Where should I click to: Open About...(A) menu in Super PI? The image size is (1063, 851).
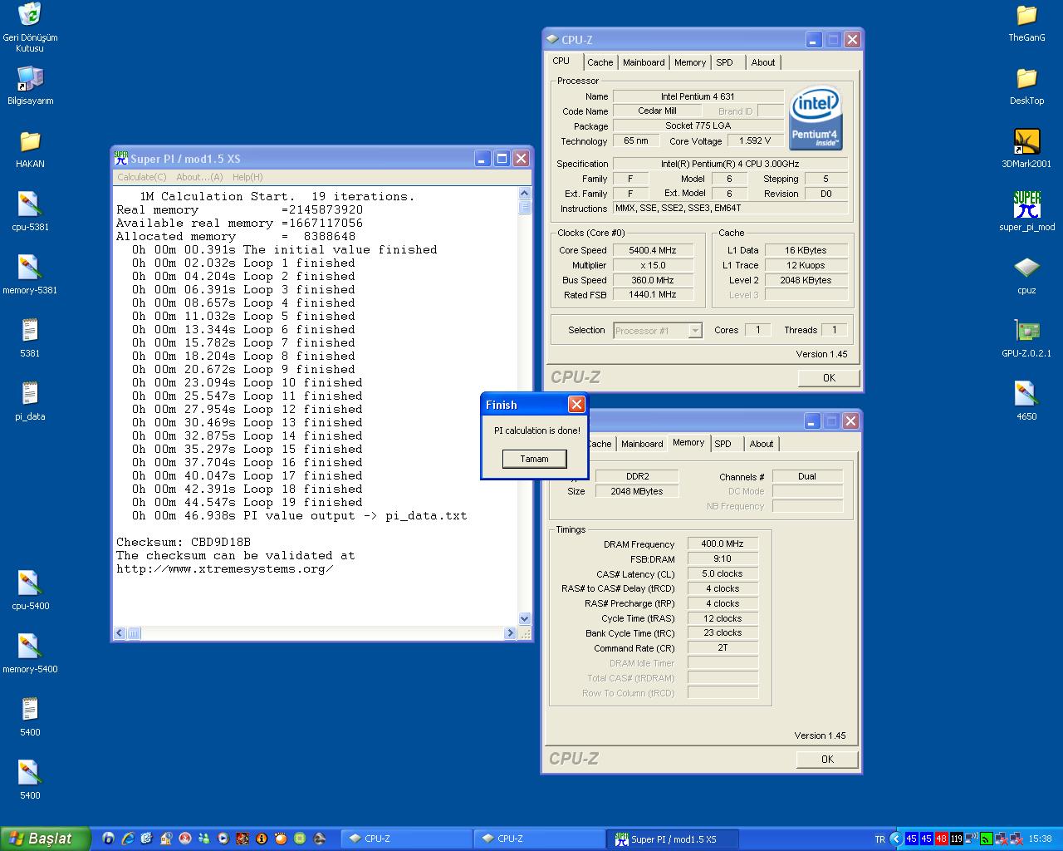[x=199, y=177]
